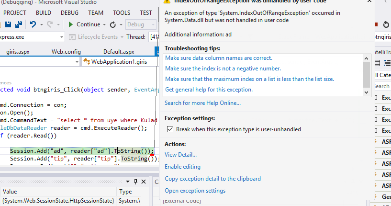Open the Lifecycle Events dropdown arrow
The image size is (391, 206).
coord(122,37)
